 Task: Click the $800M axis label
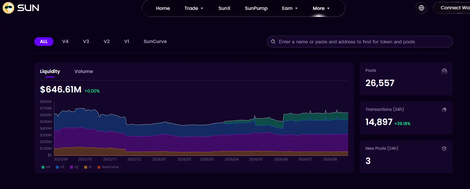[x=46, y=102]
